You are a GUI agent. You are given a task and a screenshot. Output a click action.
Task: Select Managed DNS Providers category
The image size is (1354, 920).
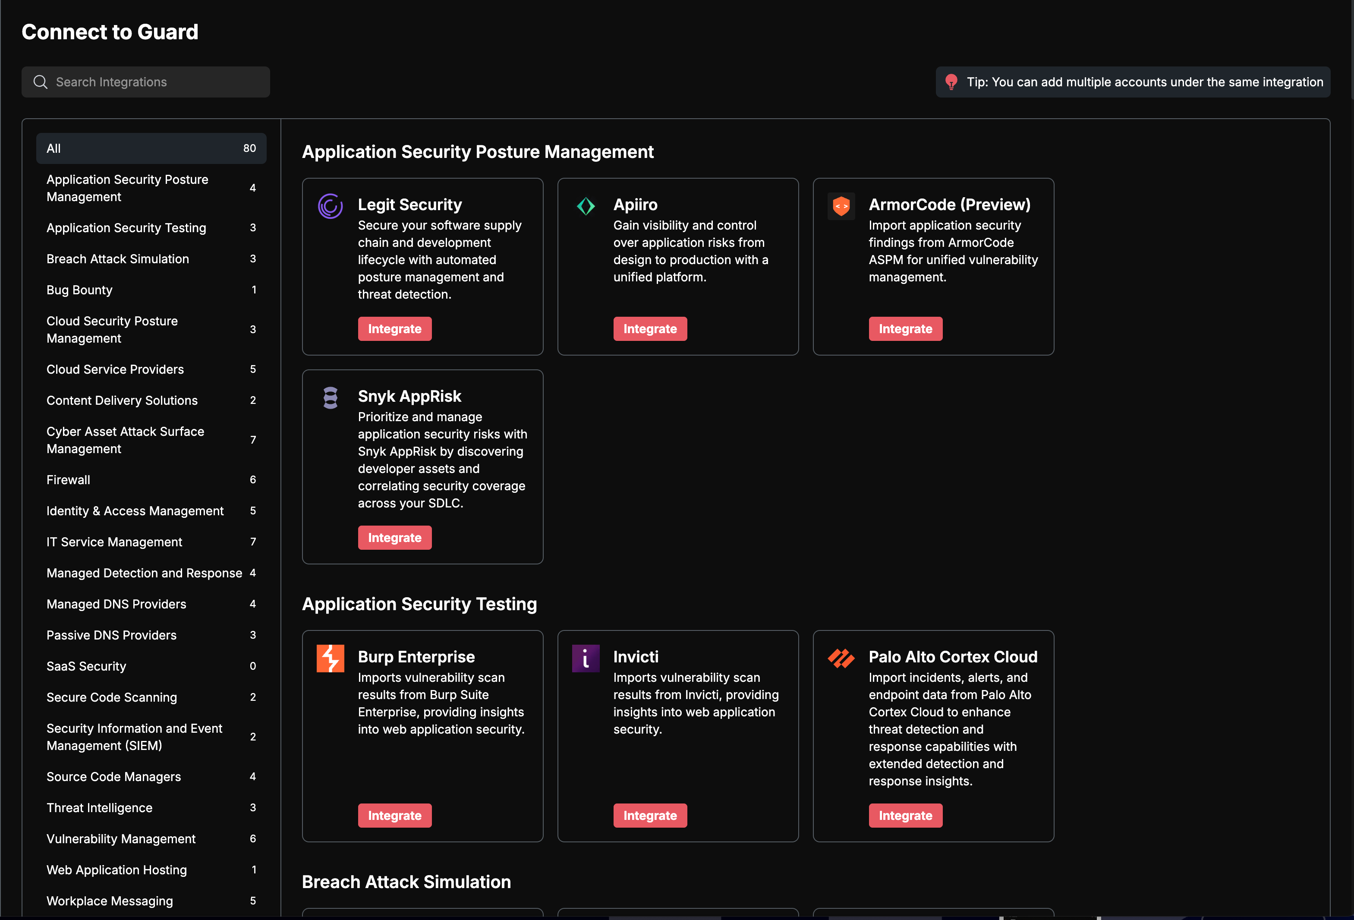click(151, 604)
